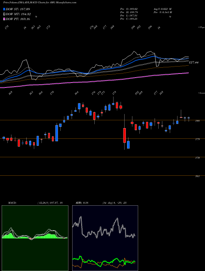The width and height of the screenshot is (205, 271).
Task: Click the 'MACD:' indicator heading
Action: pos(12,203)
